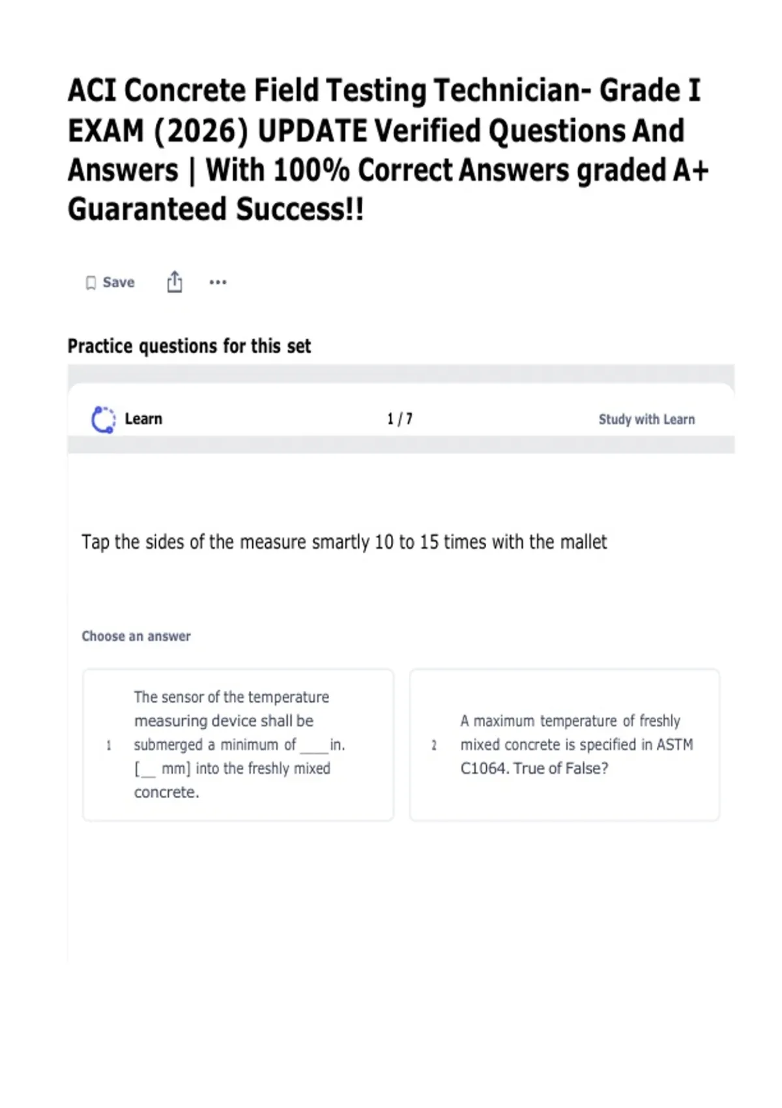Click the gray progress bar under Learn
This screenshot has width=782, height=1108.
pyautogui.click(x=401, y=445)
